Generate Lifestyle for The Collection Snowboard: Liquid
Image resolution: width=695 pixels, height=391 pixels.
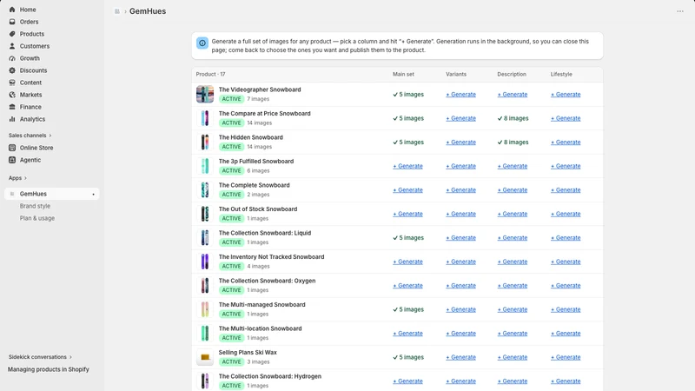566,238
